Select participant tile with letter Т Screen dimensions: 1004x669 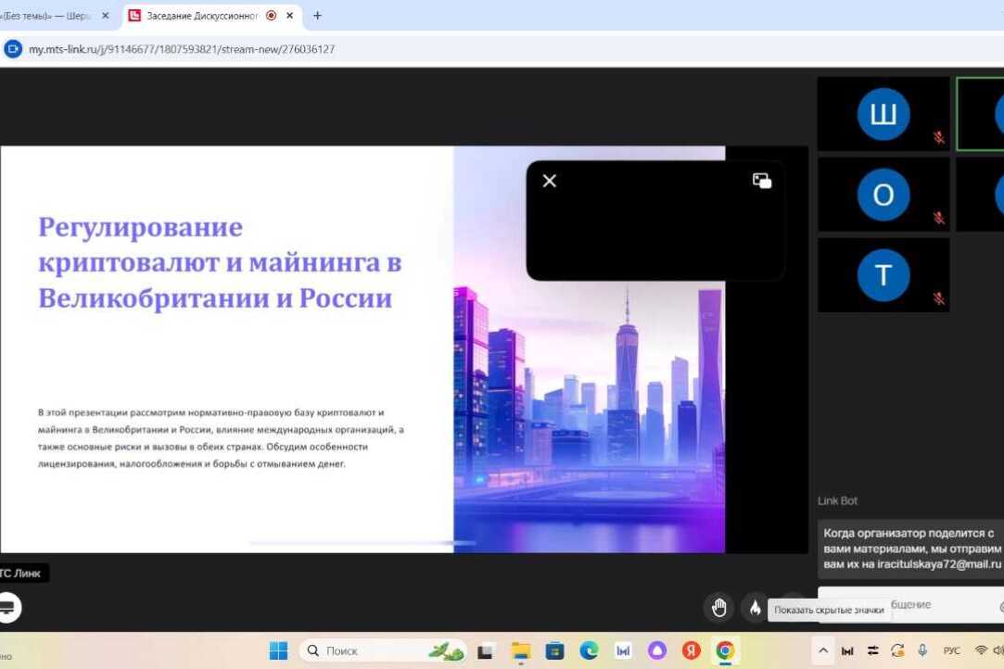(883, 275)
